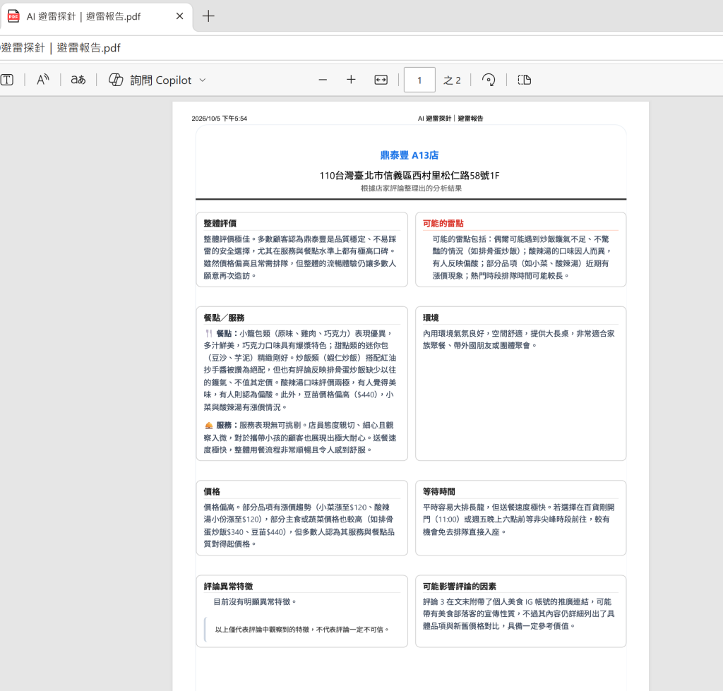Click the 環境 heading
This screenshot has width=723, height=691.
(431, 318)
